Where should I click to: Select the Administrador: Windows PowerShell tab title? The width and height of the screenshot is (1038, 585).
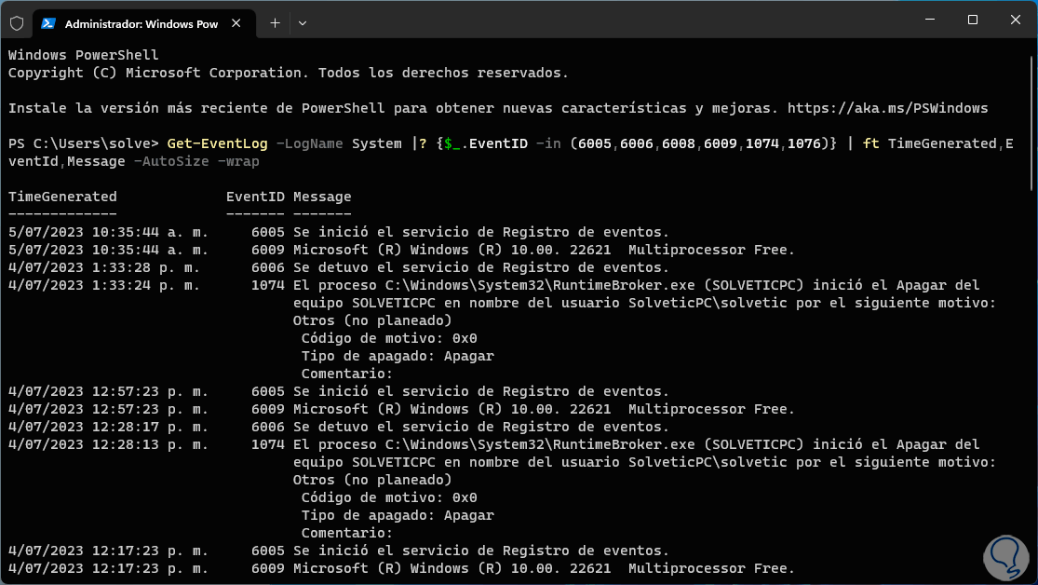click(x=140, y=22)
